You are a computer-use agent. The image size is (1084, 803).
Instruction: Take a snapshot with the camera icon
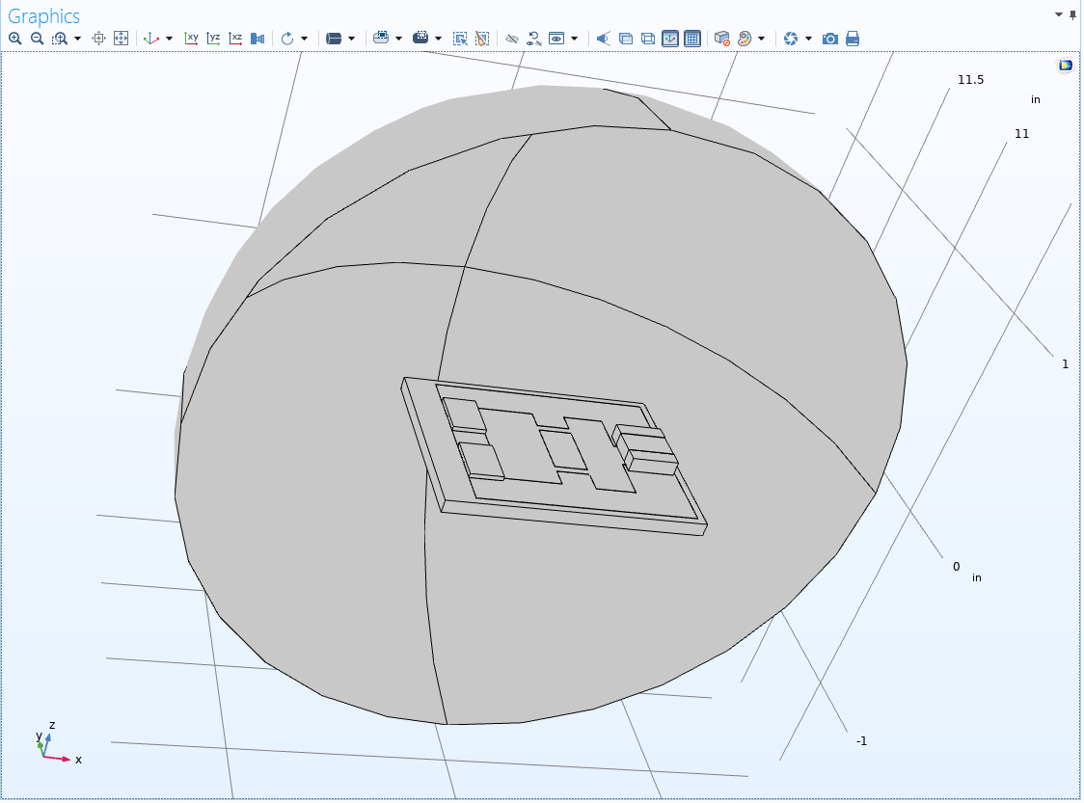click(830, 39)
